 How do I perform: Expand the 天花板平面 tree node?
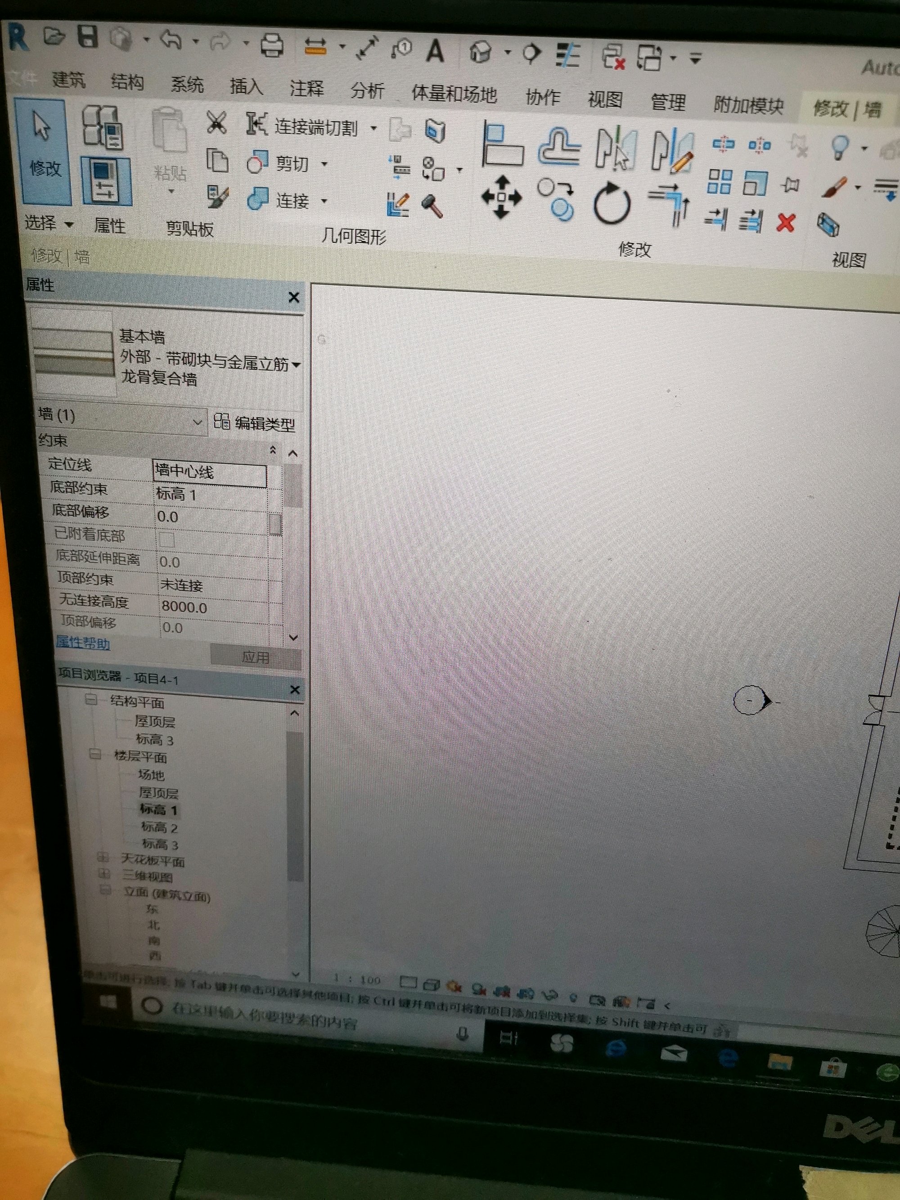102,857
